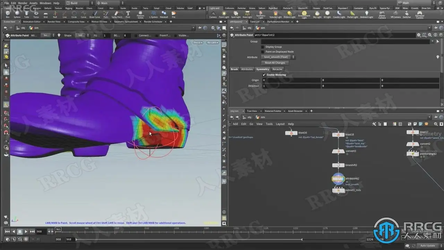Viewport: 444px width, 250px height.
Task: Open the Render menu
Action: click(x=23, y=3)
